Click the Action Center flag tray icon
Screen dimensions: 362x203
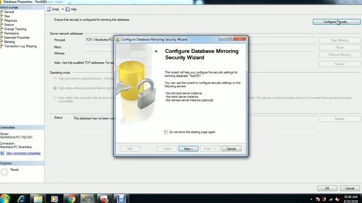[318, 199]
